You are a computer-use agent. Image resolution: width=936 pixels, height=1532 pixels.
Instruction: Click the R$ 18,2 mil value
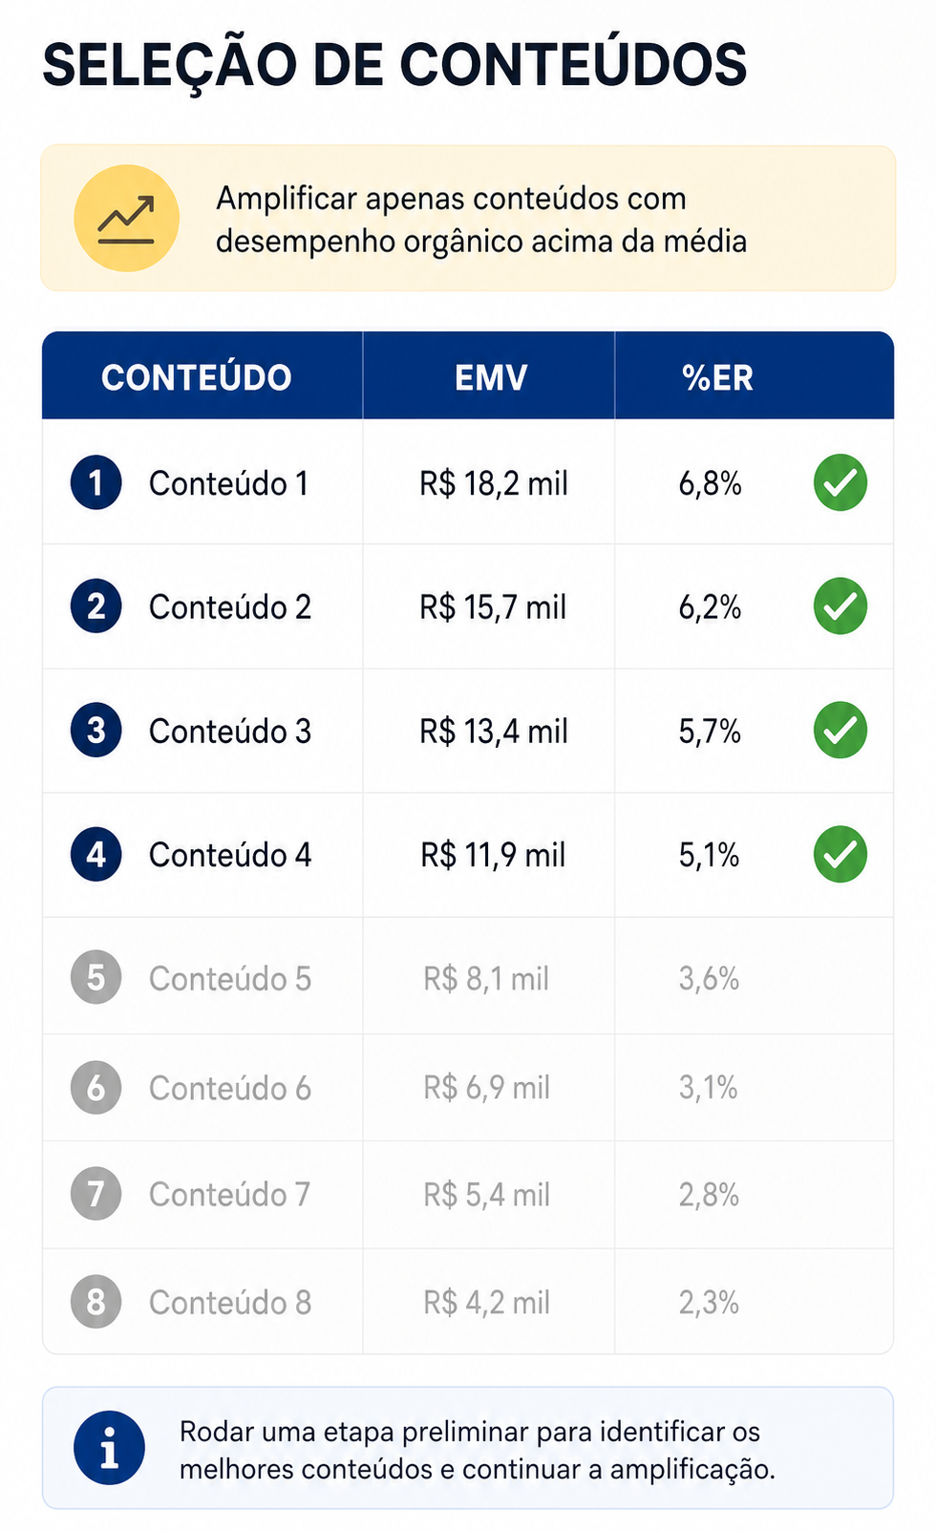(494, 484)
